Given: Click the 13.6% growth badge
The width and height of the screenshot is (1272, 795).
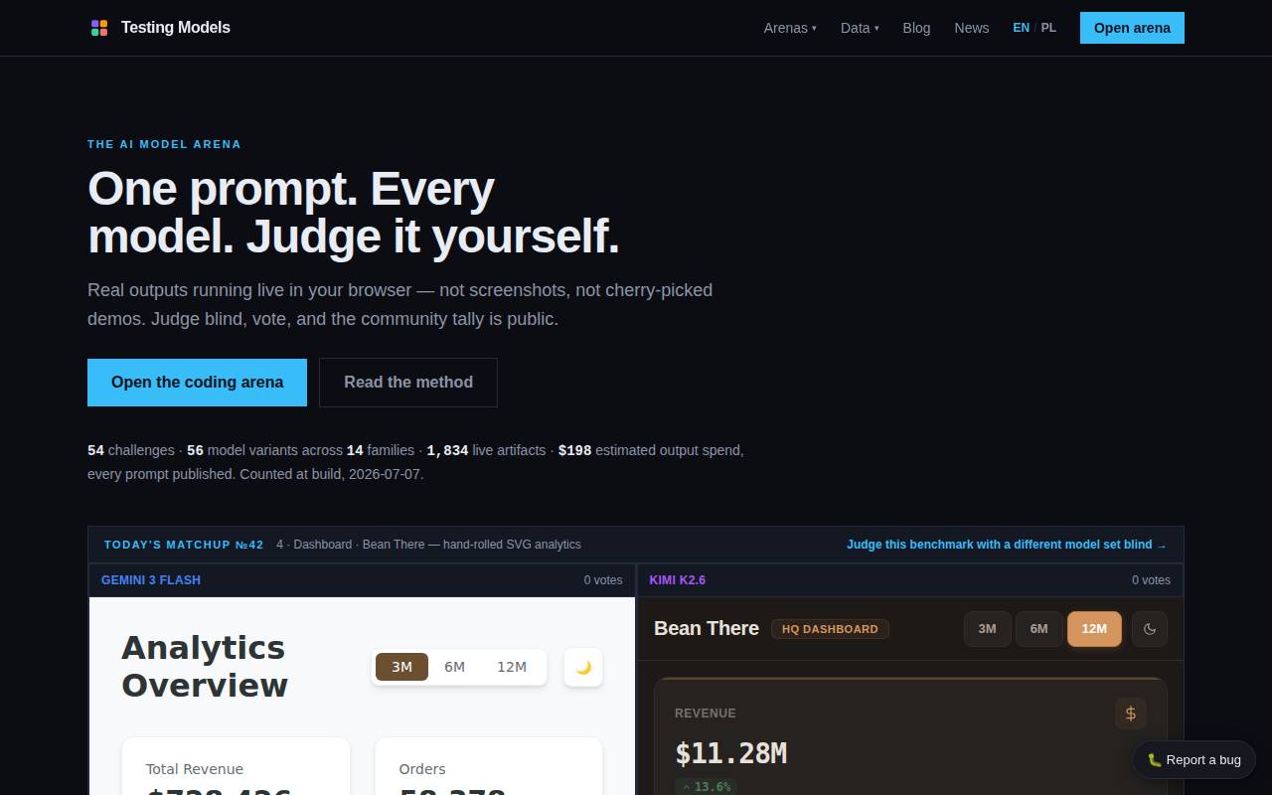Looking at the screenshot, I should pyautogui.click(x=707, y=787).
